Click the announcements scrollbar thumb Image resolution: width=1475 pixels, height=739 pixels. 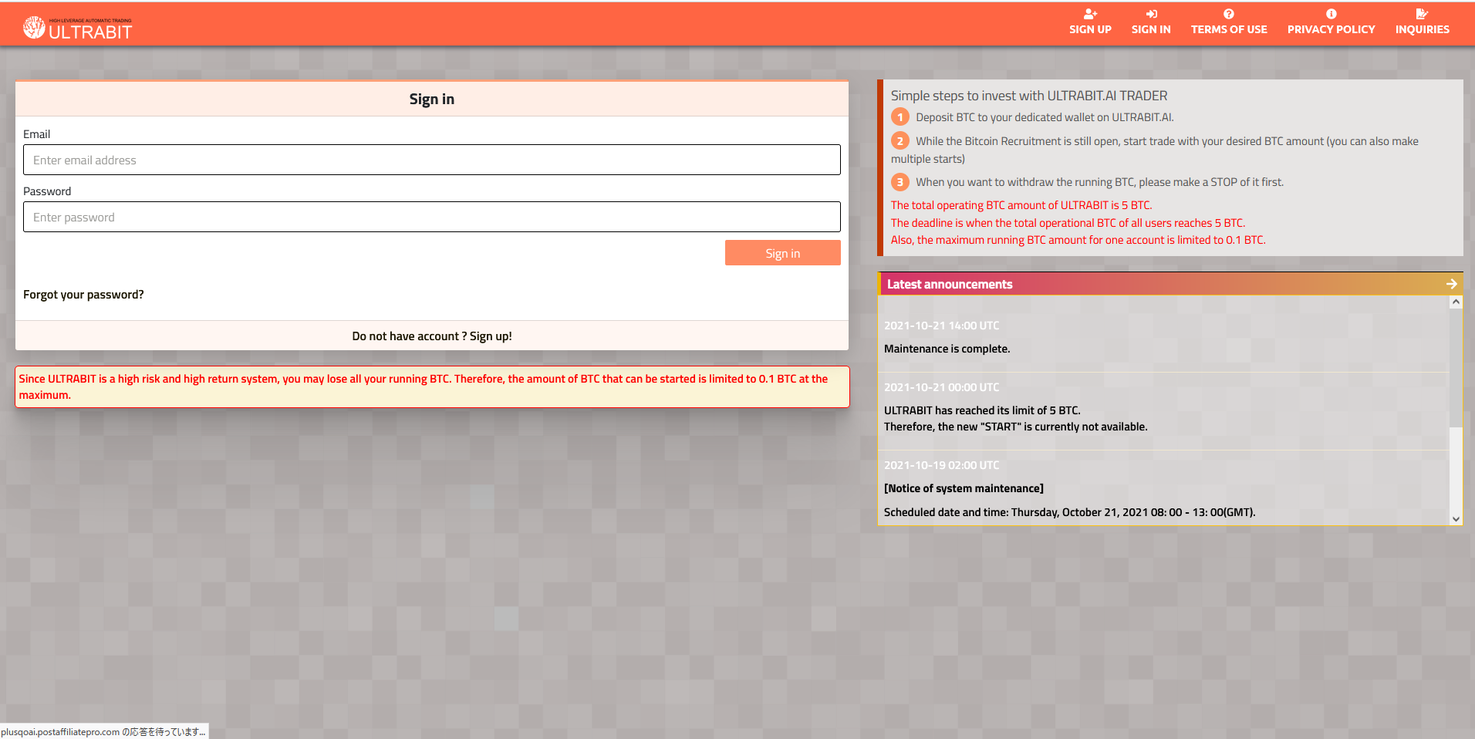click(1456, 367)
